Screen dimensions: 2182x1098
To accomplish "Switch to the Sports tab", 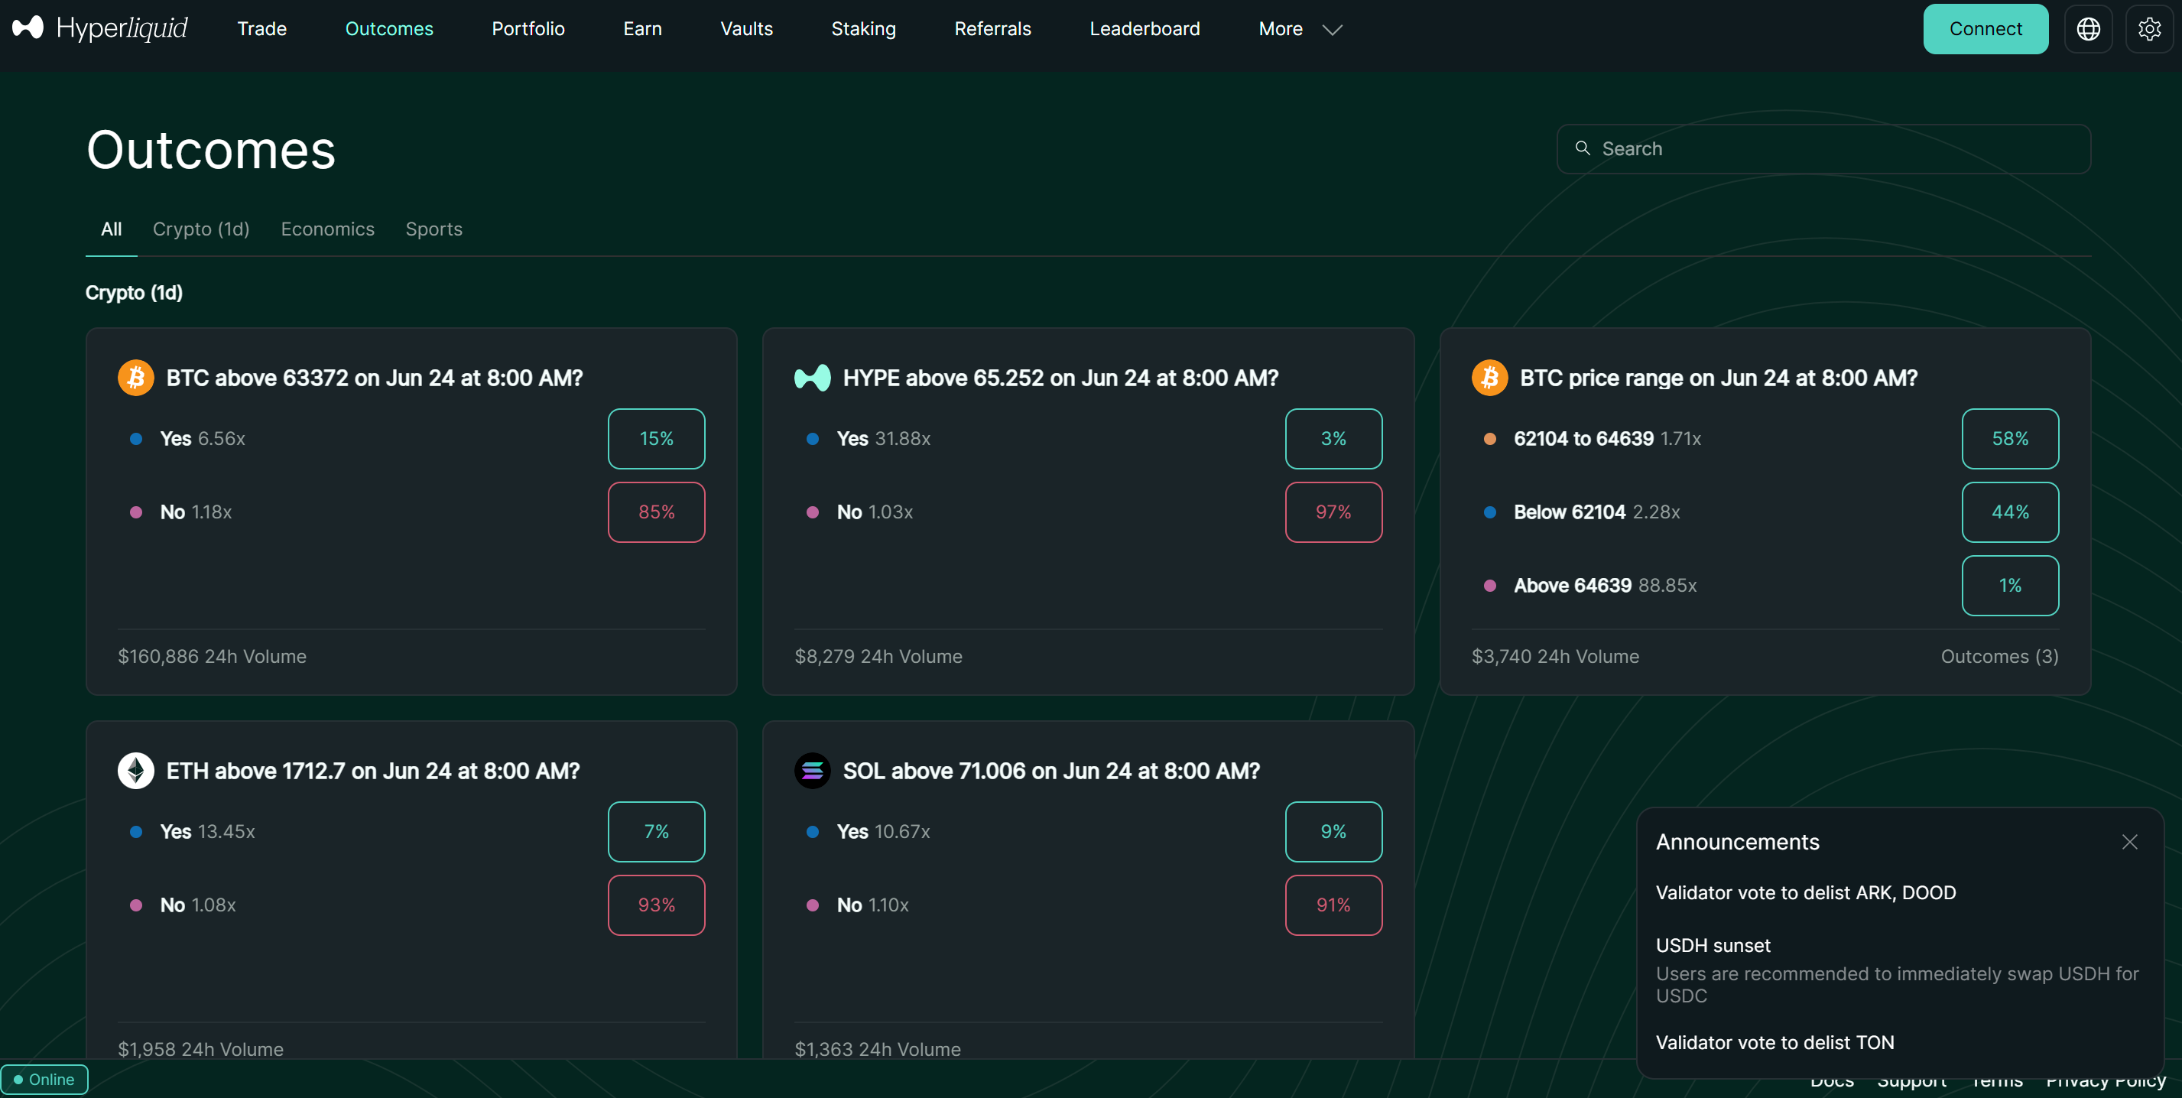I will tap(433, 229).
